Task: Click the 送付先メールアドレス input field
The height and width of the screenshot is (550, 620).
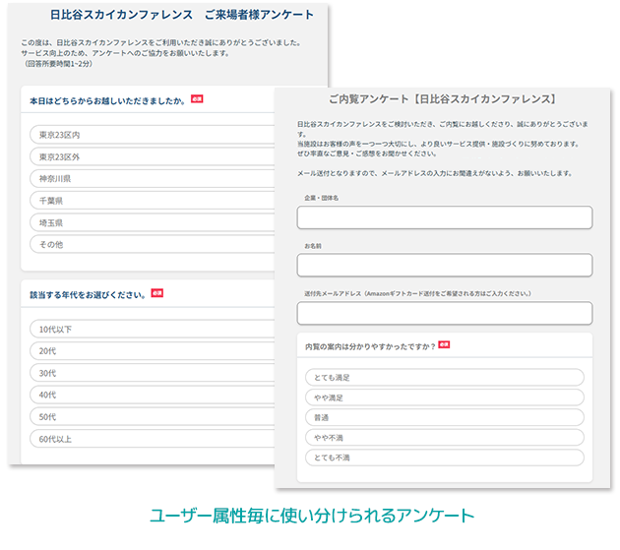Action: coord(444,313)
